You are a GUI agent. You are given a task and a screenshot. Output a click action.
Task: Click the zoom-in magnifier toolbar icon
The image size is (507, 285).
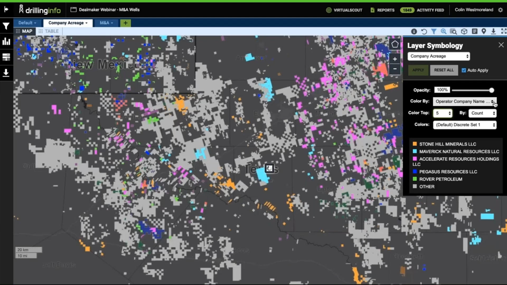tap(444, 31)
